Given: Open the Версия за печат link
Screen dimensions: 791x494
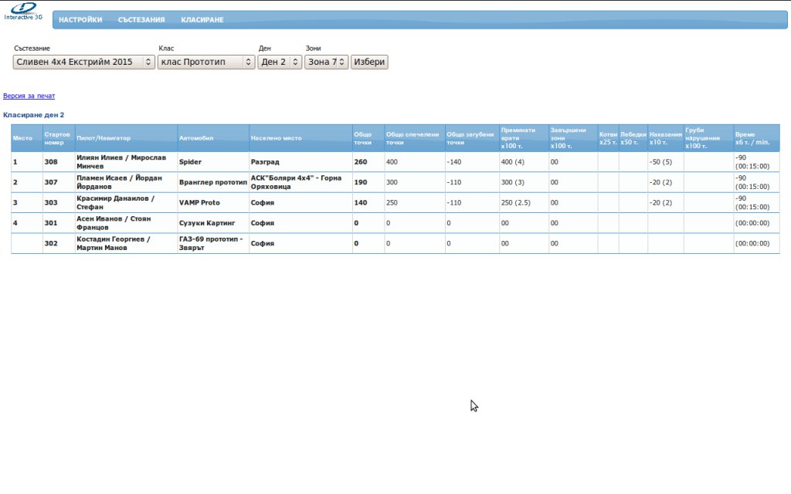Looking at the screenshot, I should (x=29, y=96).
